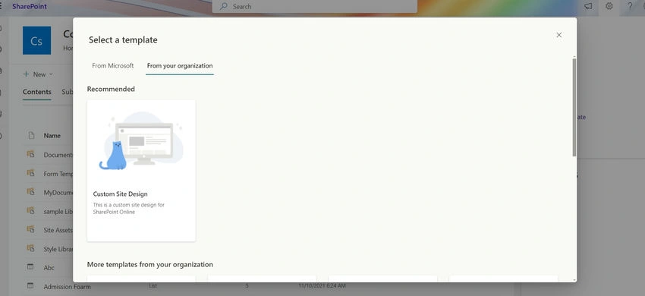Click the library icon beside Document row

(30, 154)
